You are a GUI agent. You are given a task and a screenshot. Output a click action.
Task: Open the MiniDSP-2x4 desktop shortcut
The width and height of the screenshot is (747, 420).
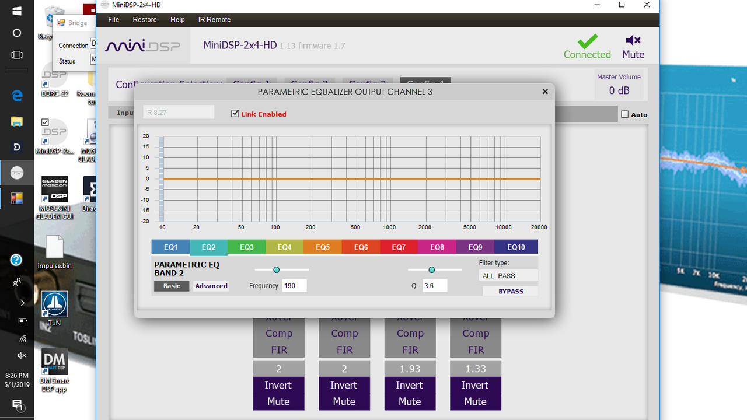(54, 137)
